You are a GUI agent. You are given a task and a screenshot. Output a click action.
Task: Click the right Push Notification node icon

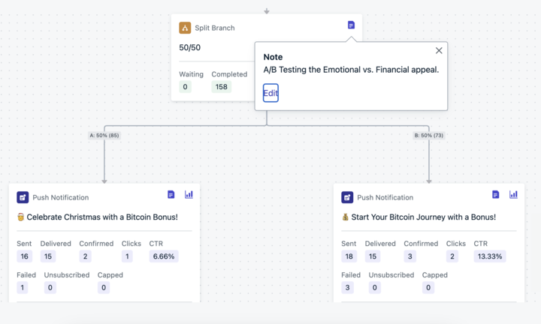pyautogui.click(x=347, y=198)
